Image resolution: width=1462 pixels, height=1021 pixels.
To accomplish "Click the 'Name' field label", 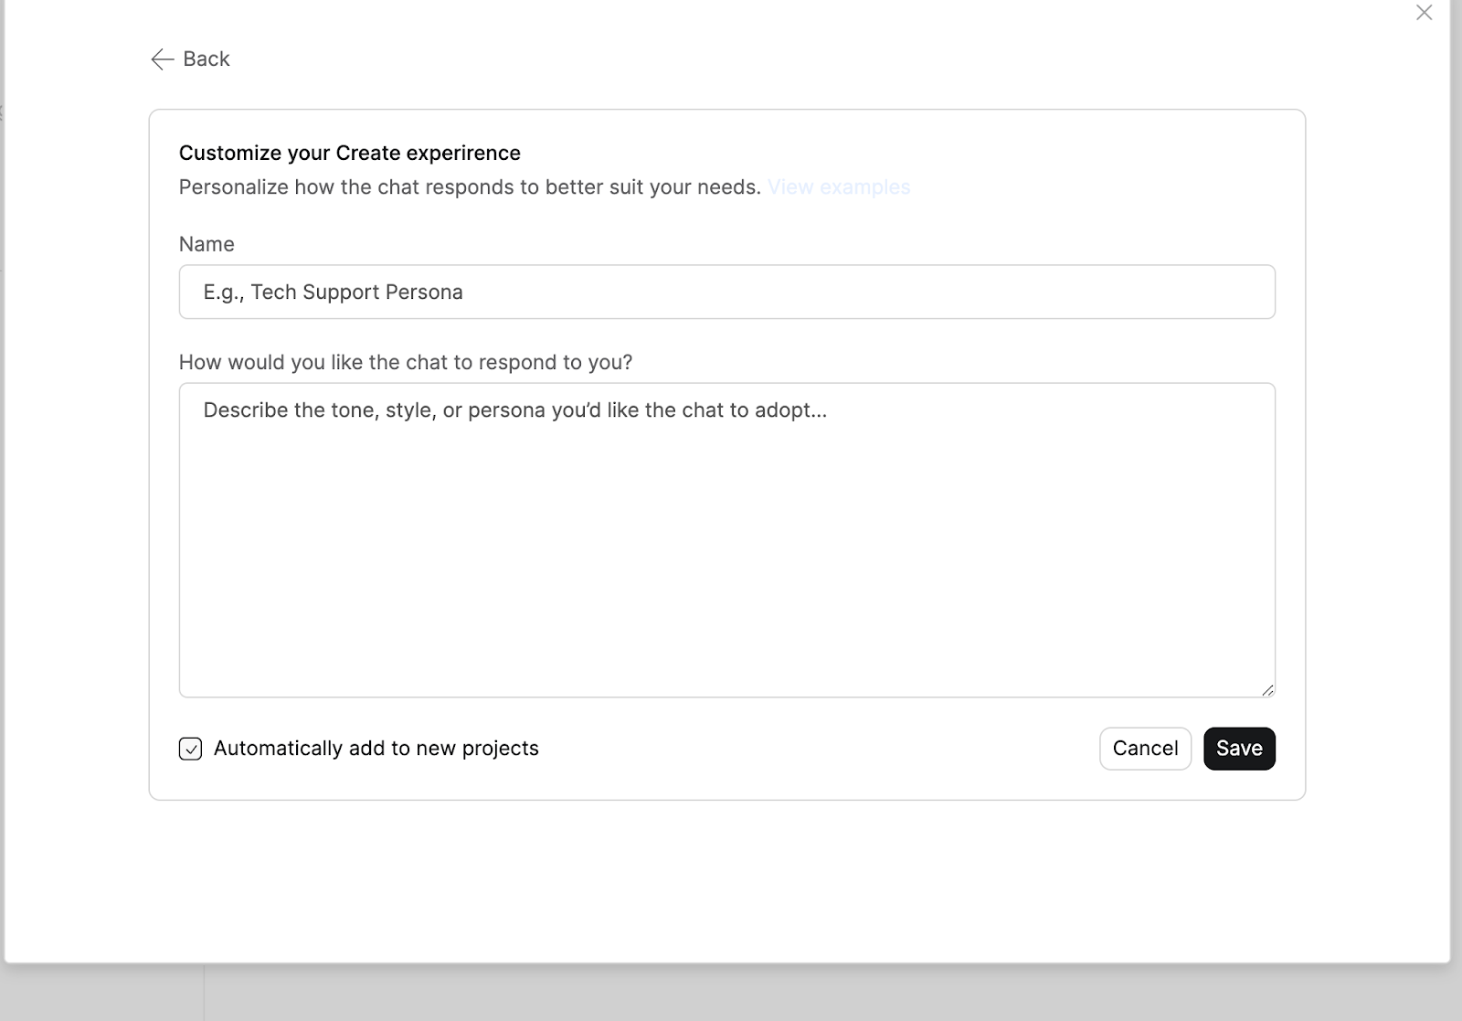I will pyautogui.click(x=207, y=244).
